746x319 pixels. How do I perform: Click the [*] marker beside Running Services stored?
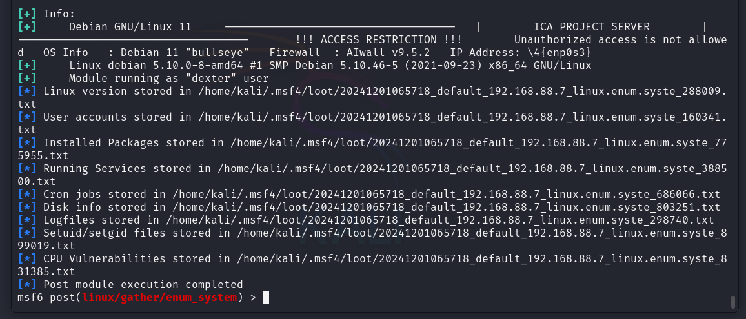(27, 168)
